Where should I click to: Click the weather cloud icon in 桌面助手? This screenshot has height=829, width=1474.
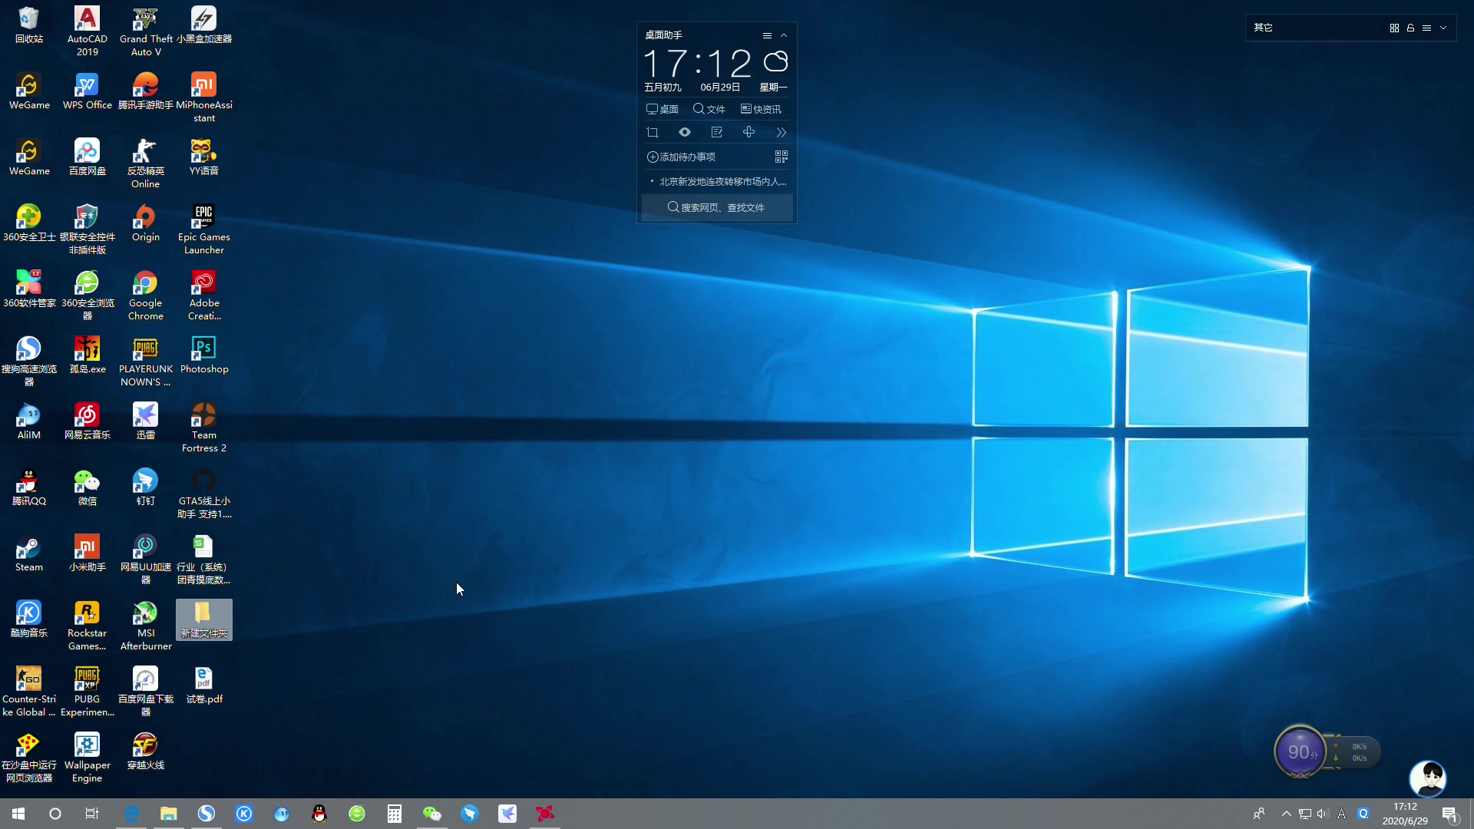(x=775, y=62)
